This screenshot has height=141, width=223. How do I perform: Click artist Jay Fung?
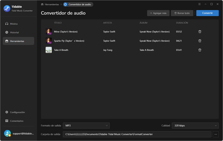coord(108,50)
